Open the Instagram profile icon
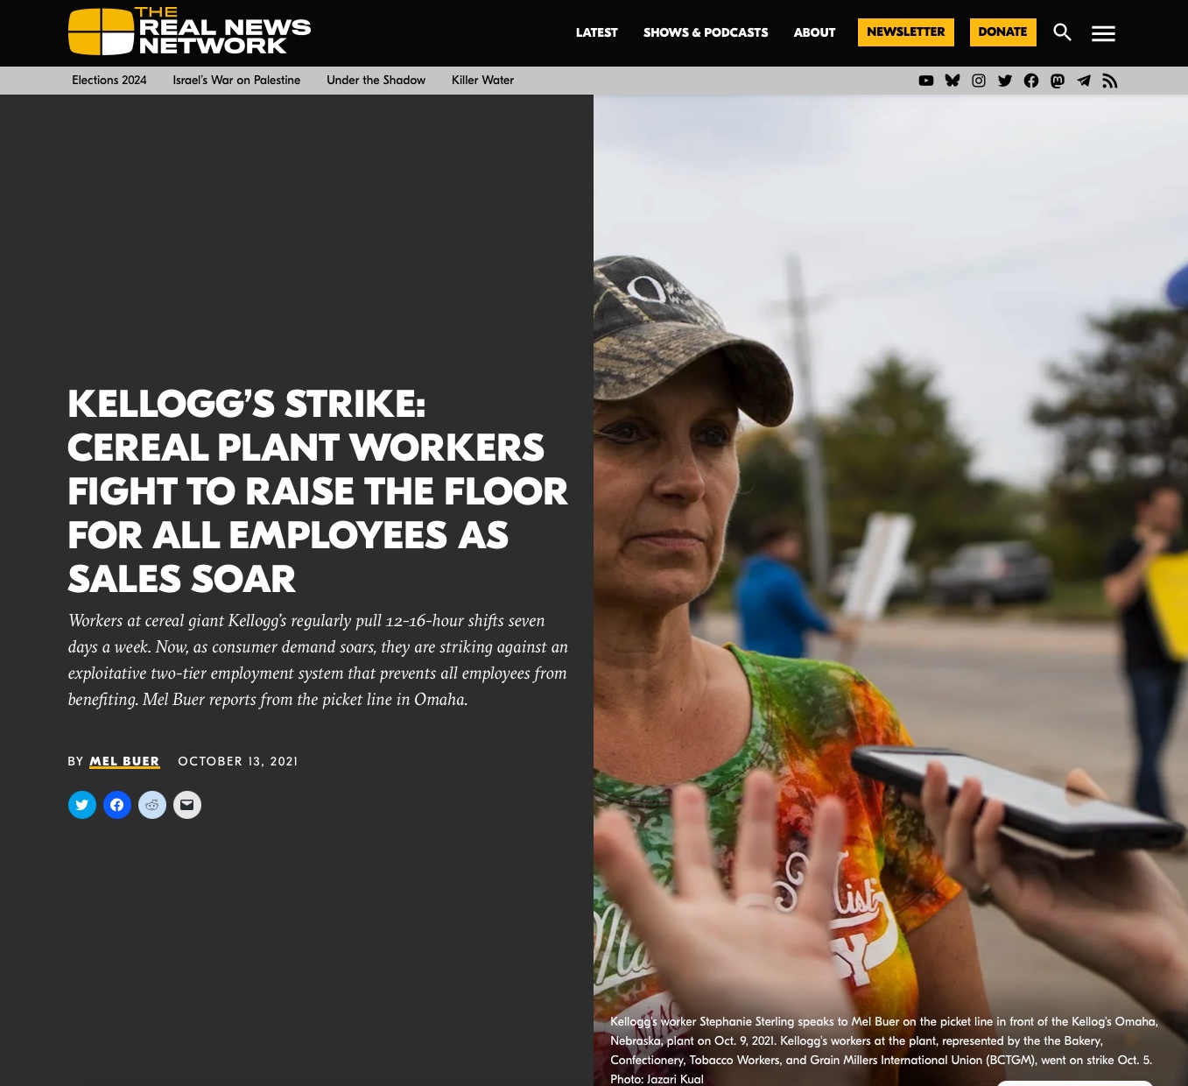This screenshot has height=1086, width=1188. (x=979, y=81)
